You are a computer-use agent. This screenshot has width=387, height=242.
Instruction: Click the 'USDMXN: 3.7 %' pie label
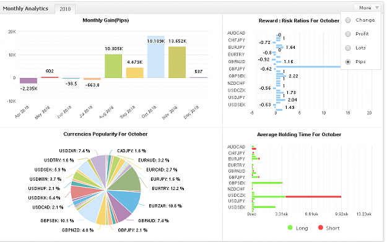(45, 179)
